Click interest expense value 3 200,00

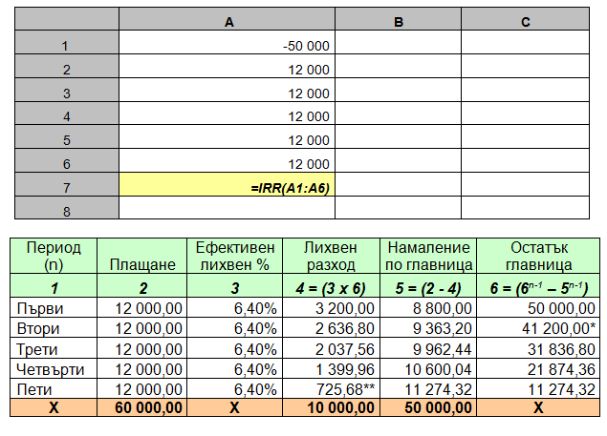pos(331,307)
